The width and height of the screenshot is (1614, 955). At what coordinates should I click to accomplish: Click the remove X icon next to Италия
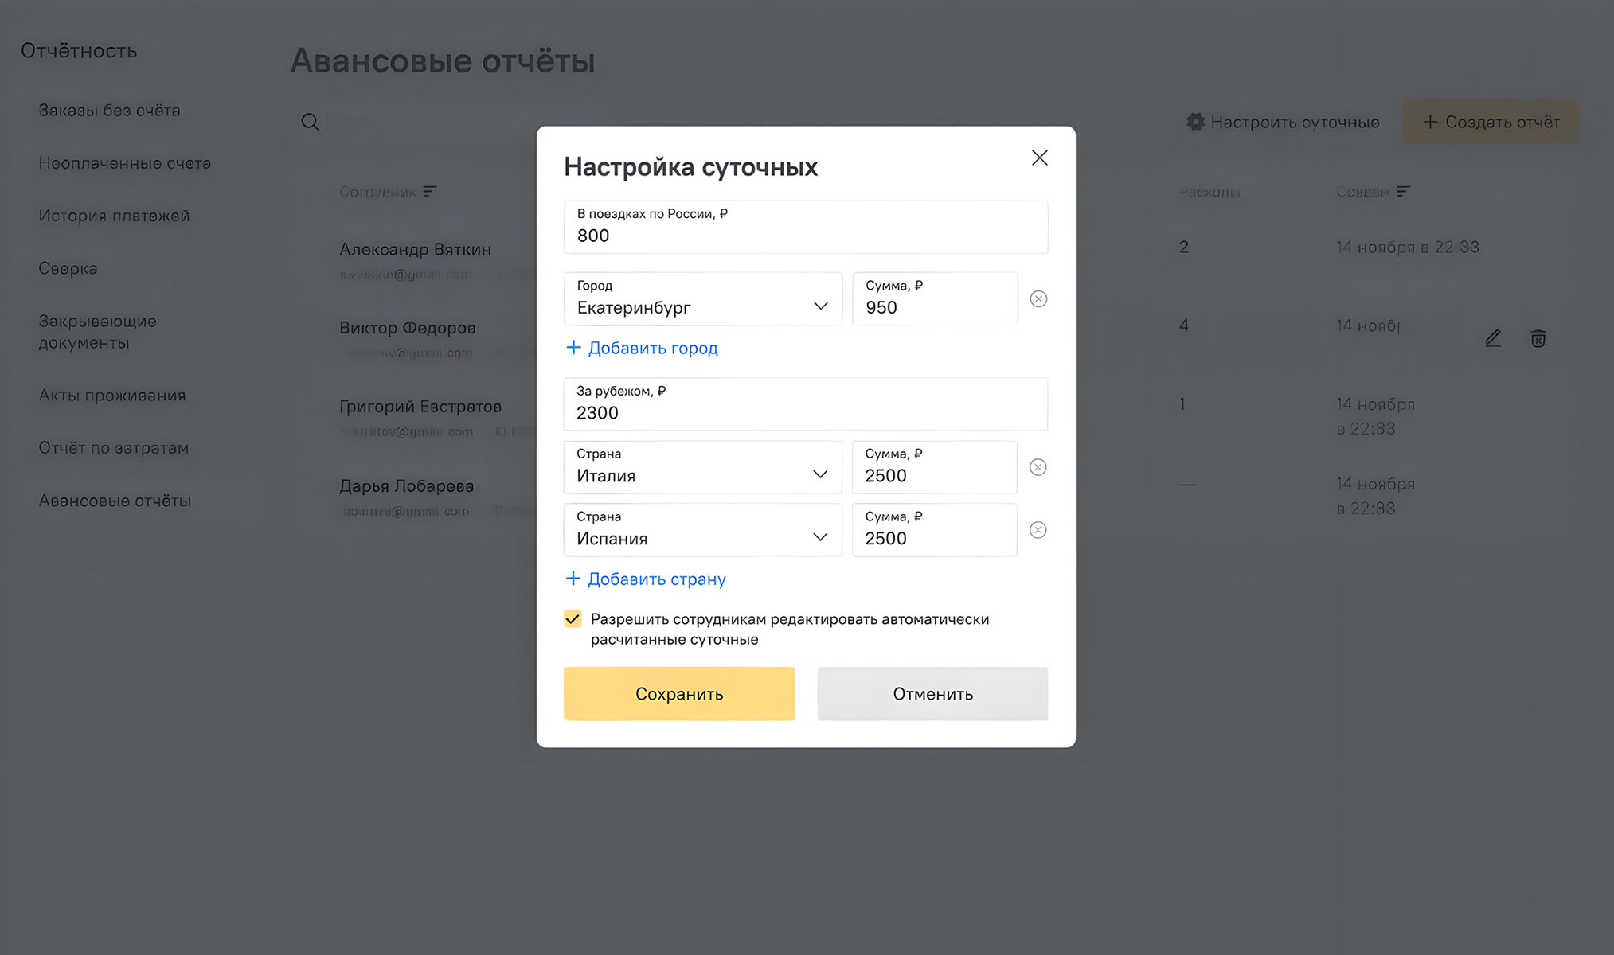[1038, 467]
